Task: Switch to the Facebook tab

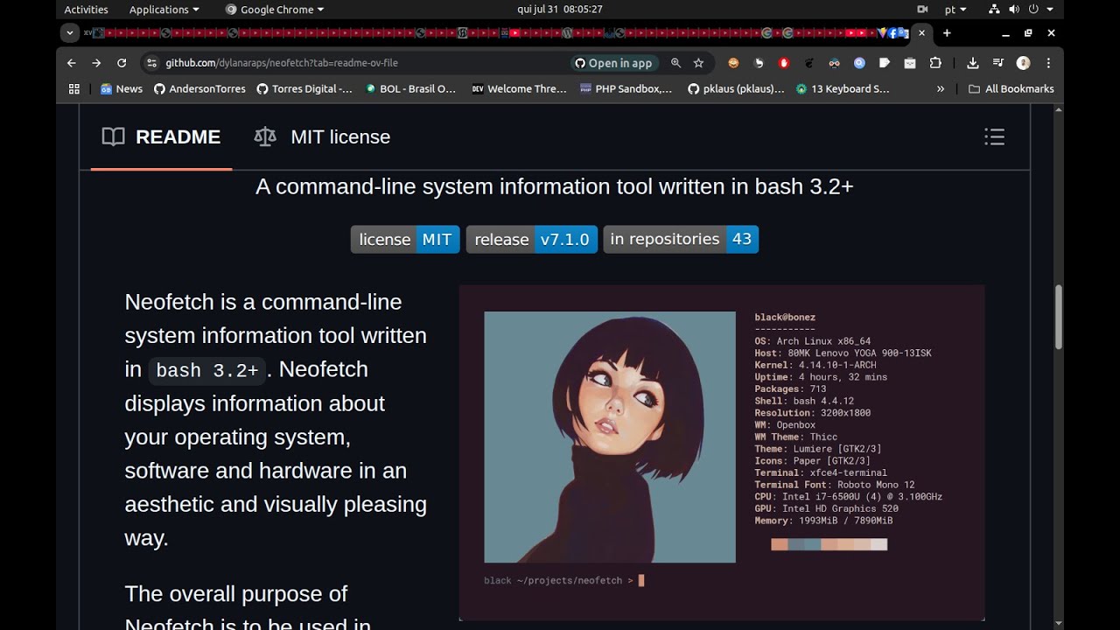Action: (x=892, y=33)
